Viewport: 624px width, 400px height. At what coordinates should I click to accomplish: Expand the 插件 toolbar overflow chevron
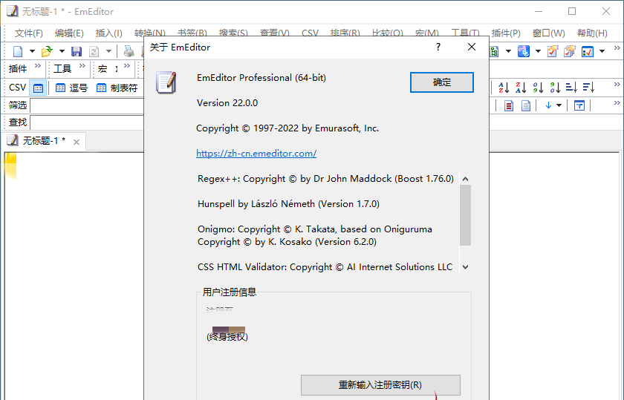tap(38, 65)
